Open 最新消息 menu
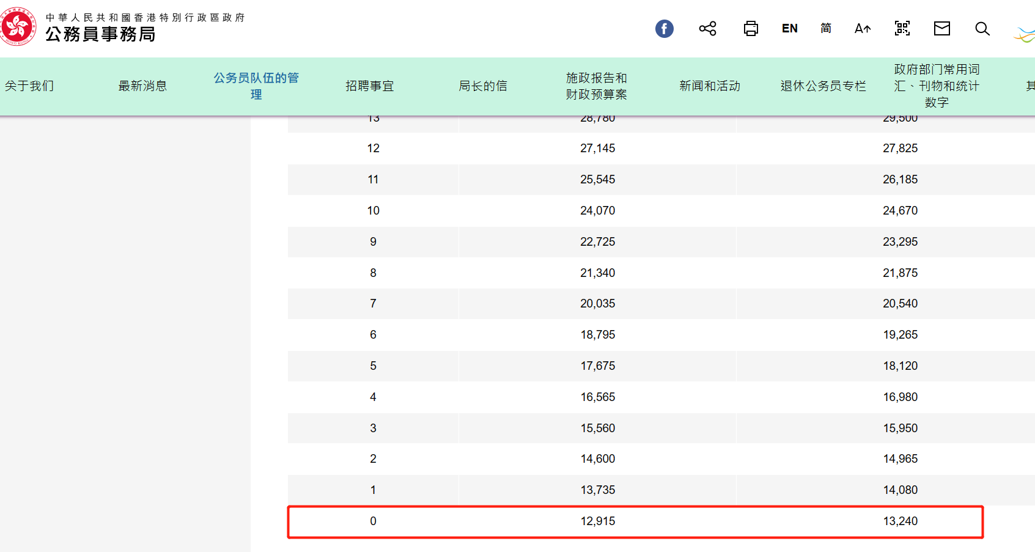Viewport: 1035px width, 552px height. coord(142,86)
